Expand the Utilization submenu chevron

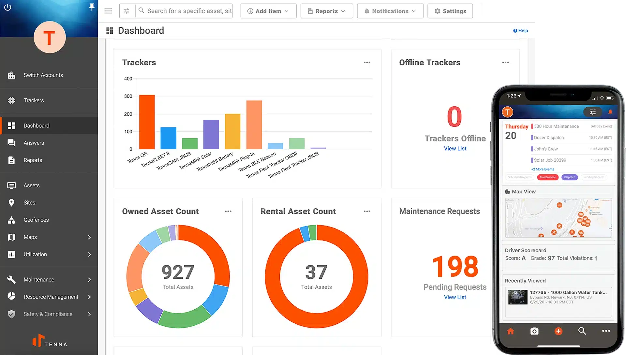89,255
